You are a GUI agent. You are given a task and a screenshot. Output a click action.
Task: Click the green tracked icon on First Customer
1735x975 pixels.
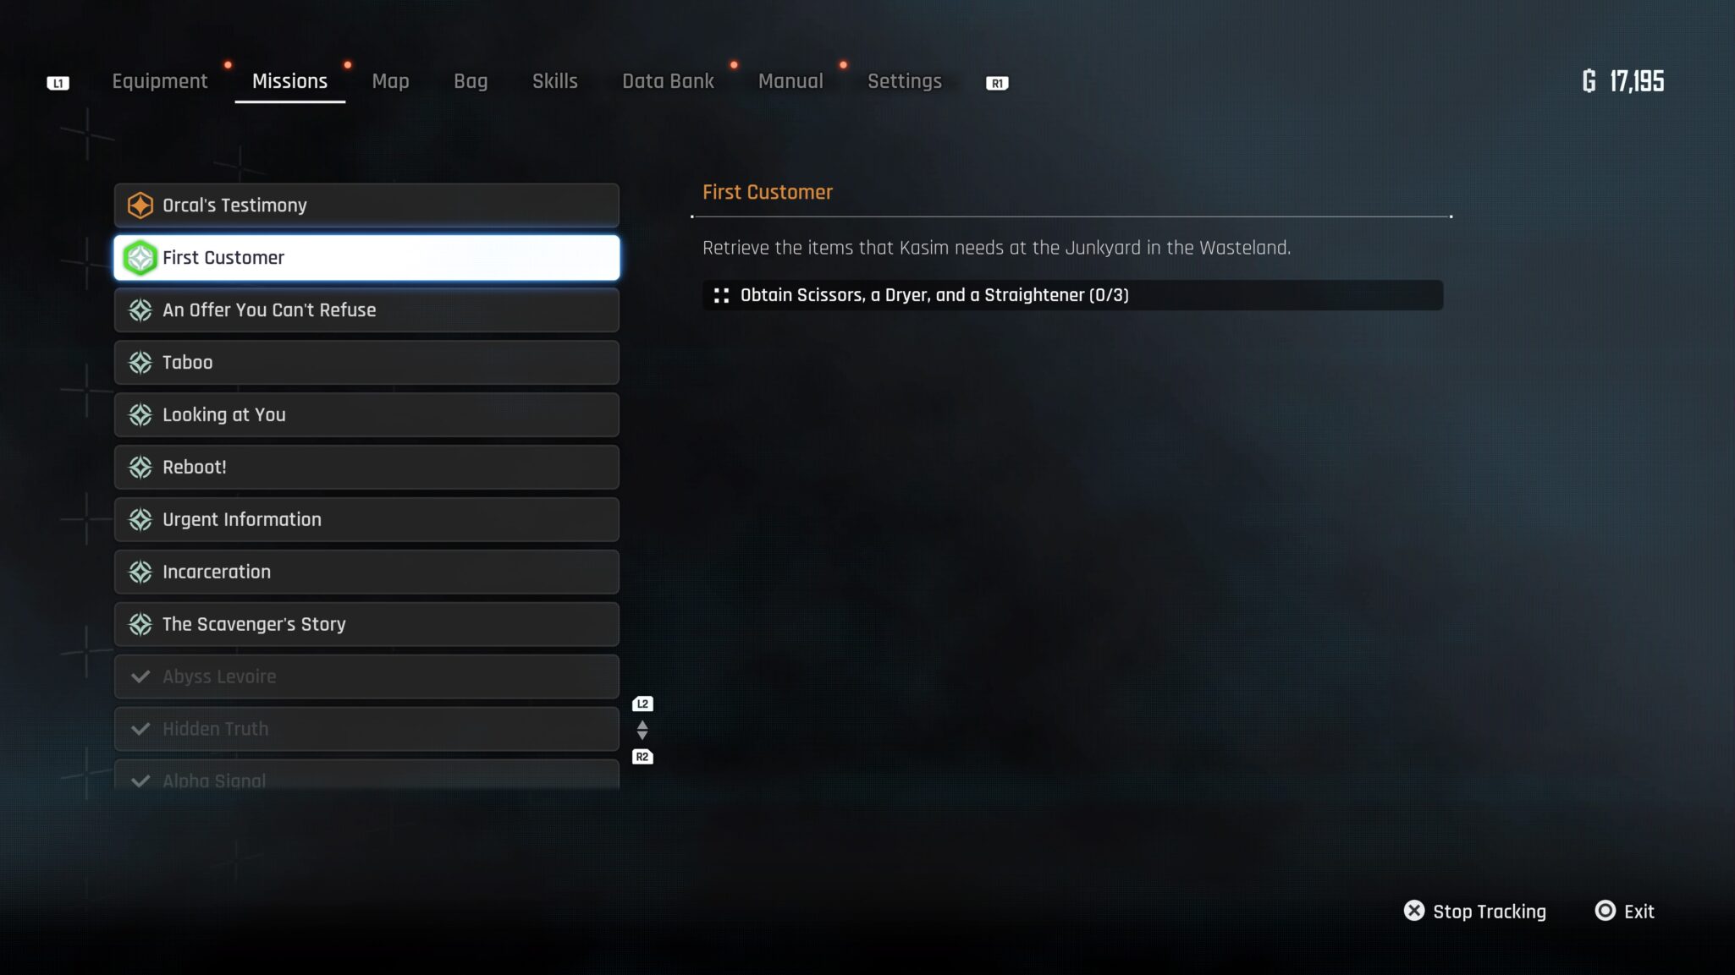(x=140, y=258)
